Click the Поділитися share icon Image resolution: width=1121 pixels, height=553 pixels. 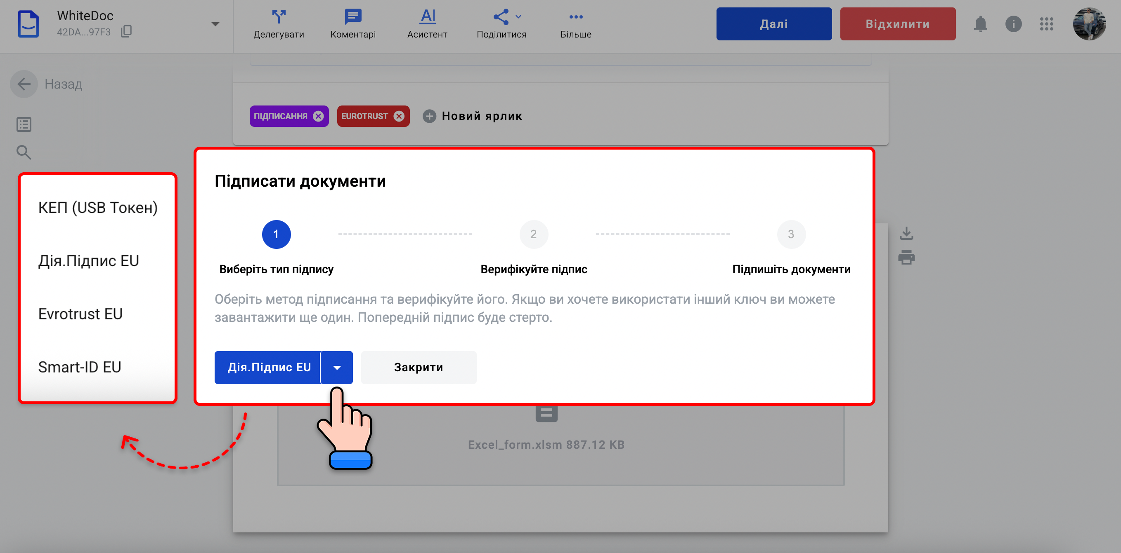501,17
